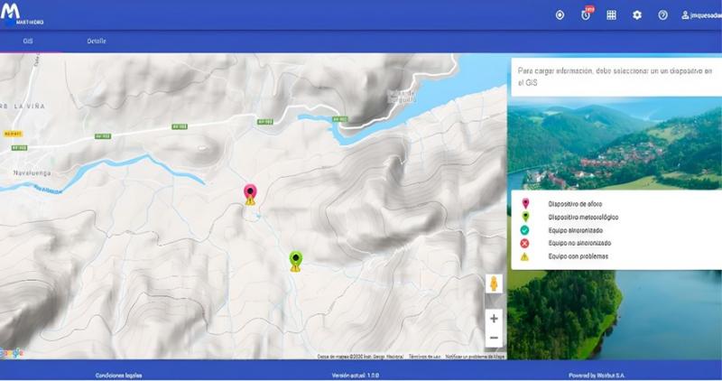
Task: Open the Condiciones legales link
Action: point(118,375)
